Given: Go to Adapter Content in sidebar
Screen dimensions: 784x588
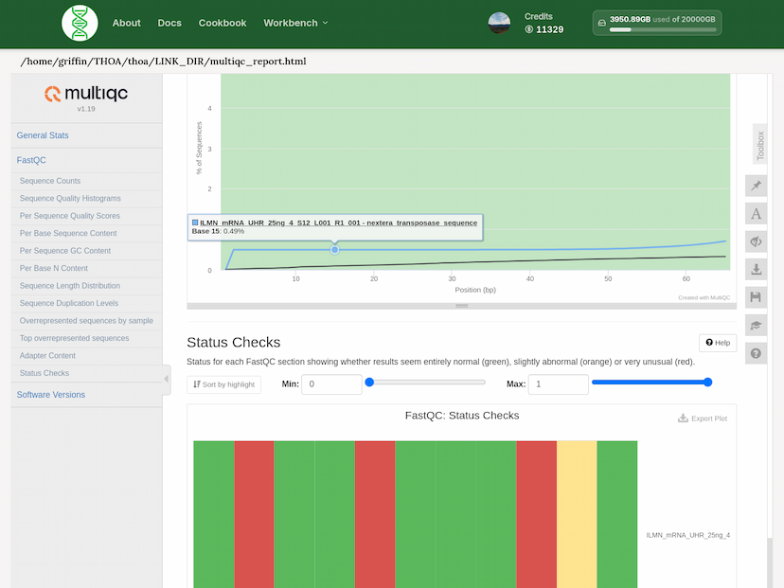Looking at the screenshot, I should [47, 356].
